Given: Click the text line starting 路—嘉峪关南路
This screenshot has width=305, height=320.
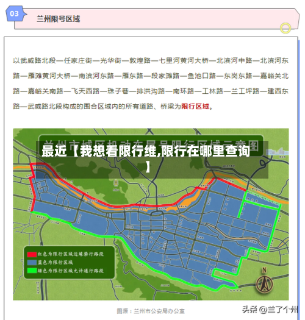Looking at the screenshot, I should tap(151, 91).
